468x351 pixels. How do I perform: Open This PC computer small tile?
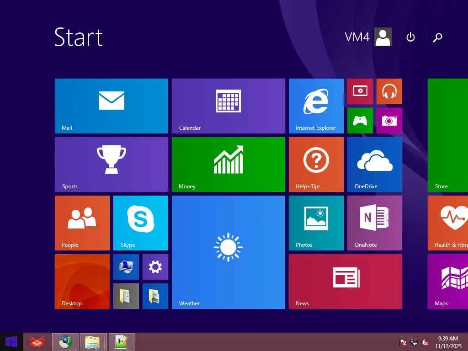point(126,267)
